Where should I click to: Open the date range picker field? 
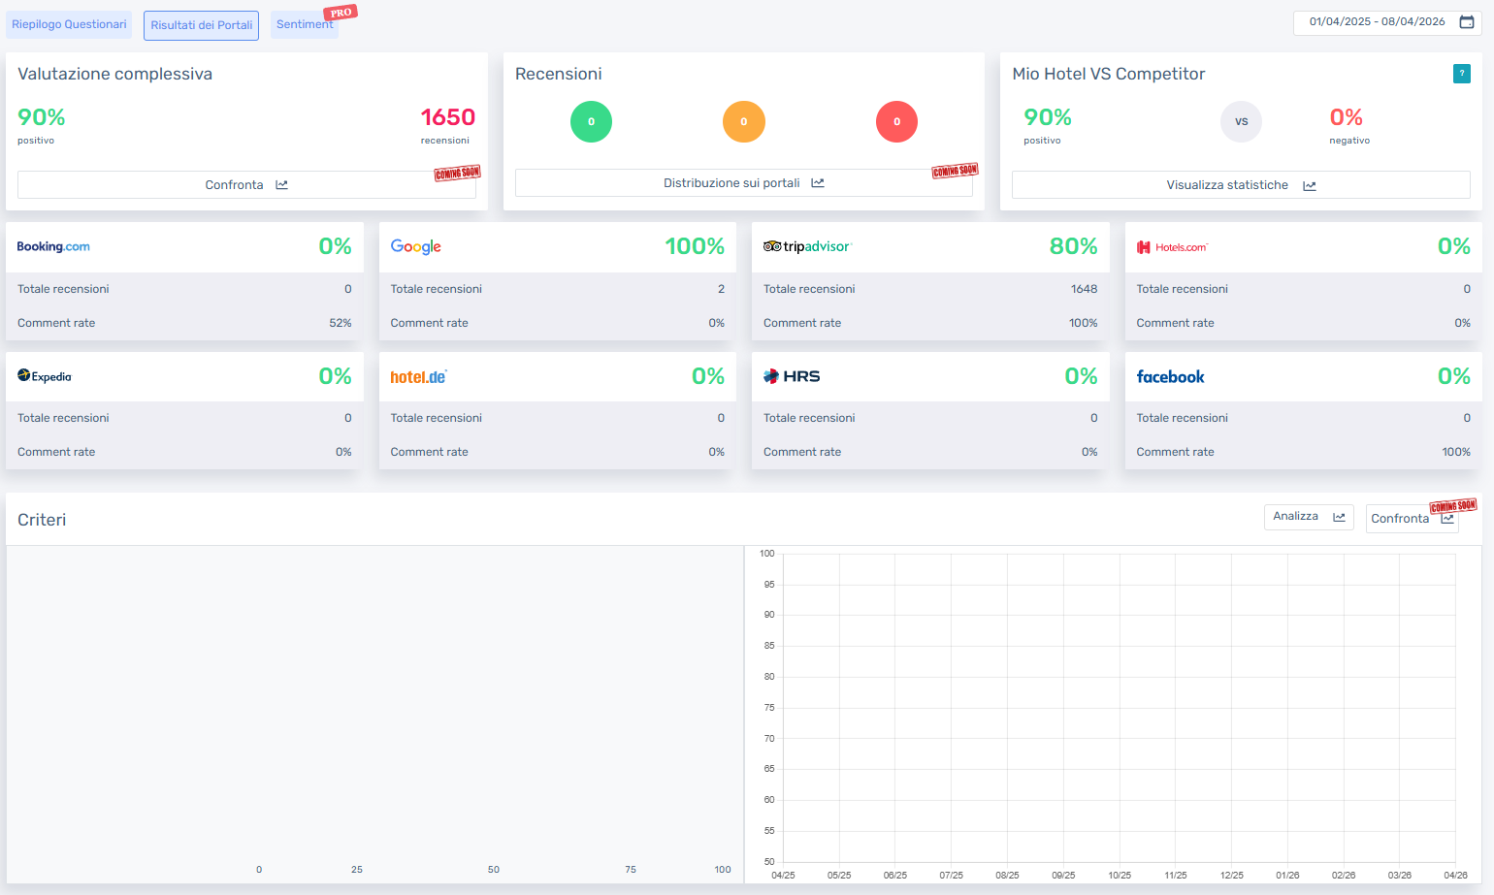pos(1376,22)
